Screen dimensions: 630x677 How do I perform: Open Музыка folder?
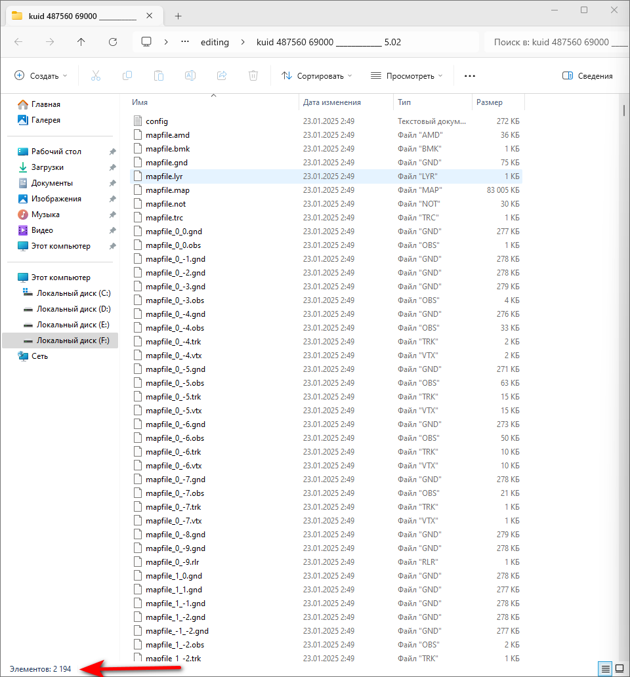[x=45, y=215]
